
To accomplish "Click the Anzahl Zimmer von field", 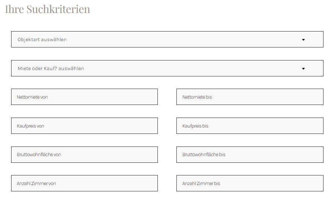I will pyautogui.click(x=84, y=183).
